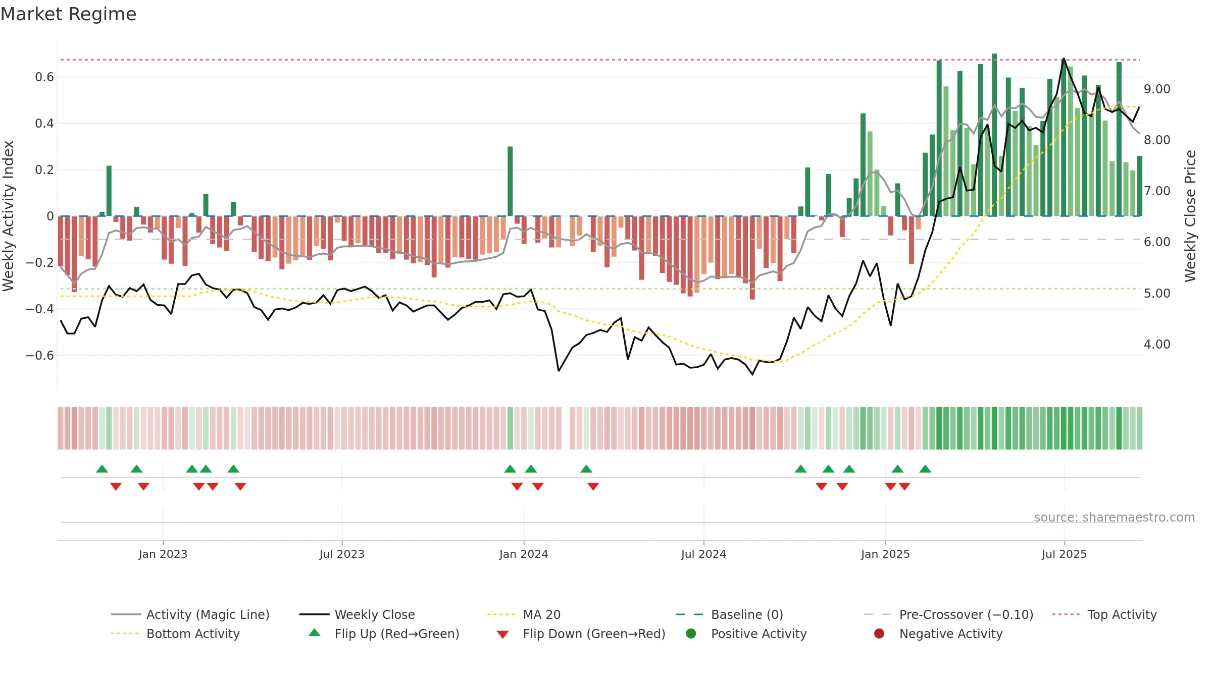1212x681 pixels.
Task: Click the Jan 2025 axis label
Action: [885, 554]
